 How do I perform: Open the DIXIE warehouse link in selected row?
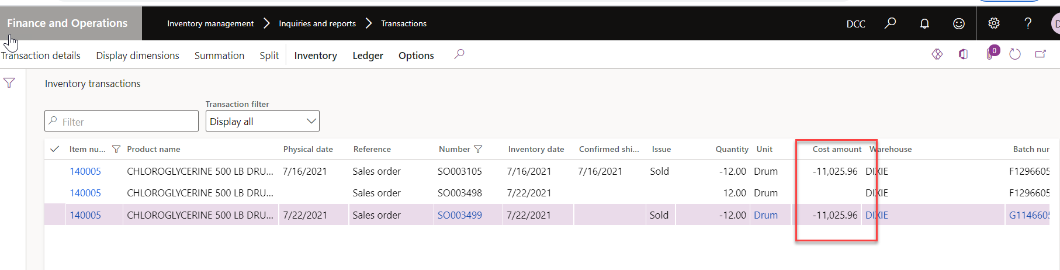[x=877, y=215]
